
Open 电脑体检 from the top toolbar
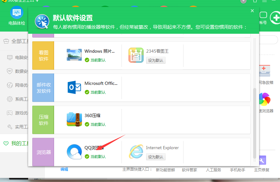coord(16,16)
